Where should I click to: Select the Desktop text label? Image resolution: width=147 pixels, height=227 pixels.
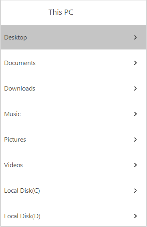click(16, 38)
